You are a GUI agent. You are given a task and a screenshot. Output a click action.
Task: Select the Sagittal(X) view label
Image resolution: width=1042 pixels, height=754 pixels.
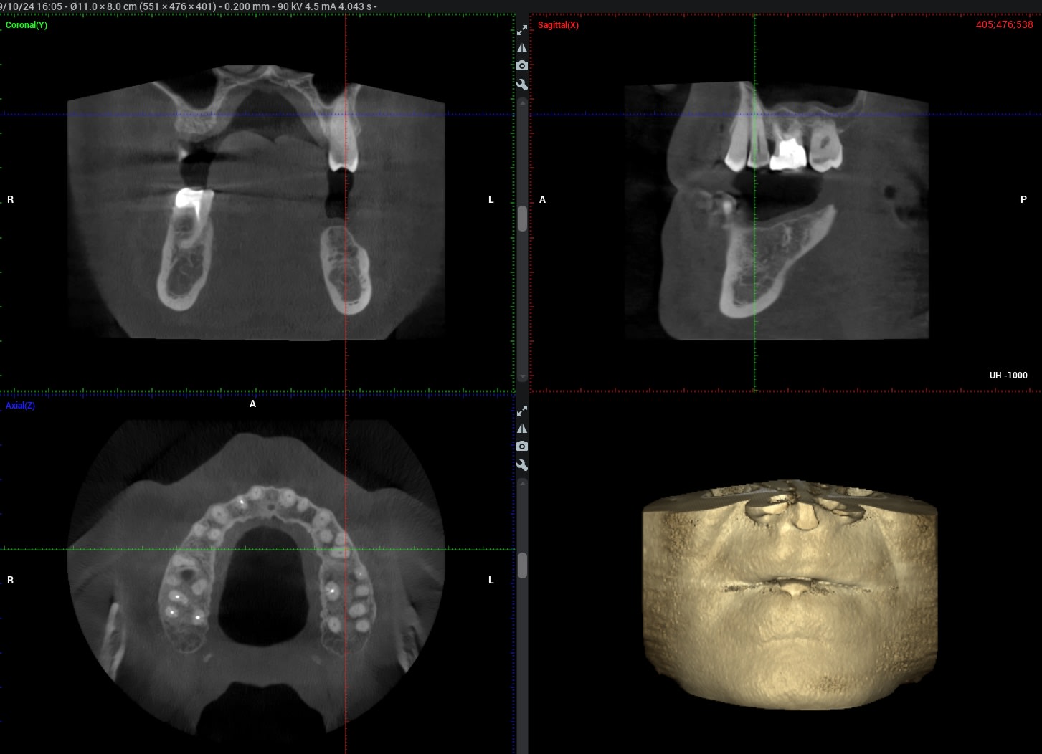tap(558, 25)
